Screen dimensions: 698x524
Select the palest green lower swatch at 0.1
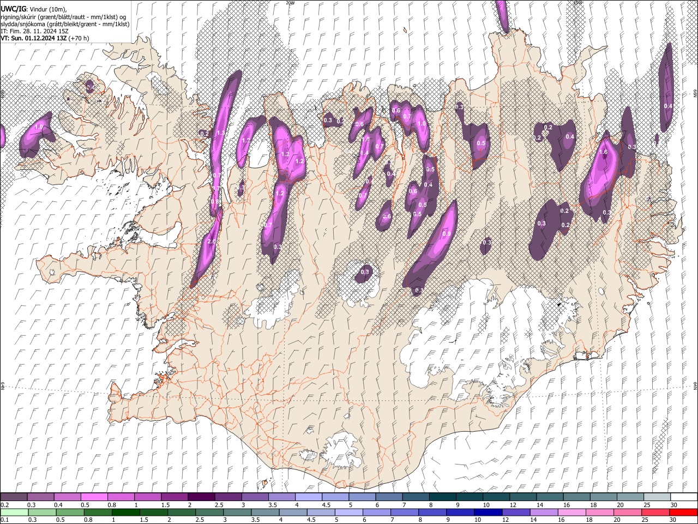coord(14,512)
